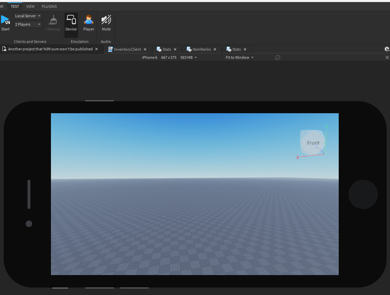The height and width of the screenshot is (295, 390).
Task: Toggle Mute in the Audio group
Action: point(106,22)
